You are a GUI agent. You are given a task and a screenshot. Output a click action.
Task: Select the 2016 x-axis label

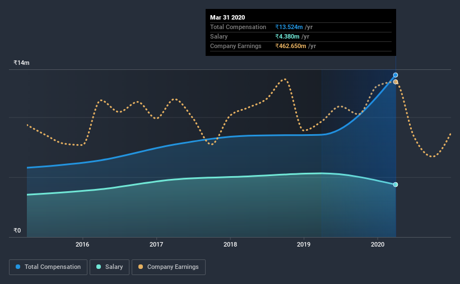pos(82,244)
